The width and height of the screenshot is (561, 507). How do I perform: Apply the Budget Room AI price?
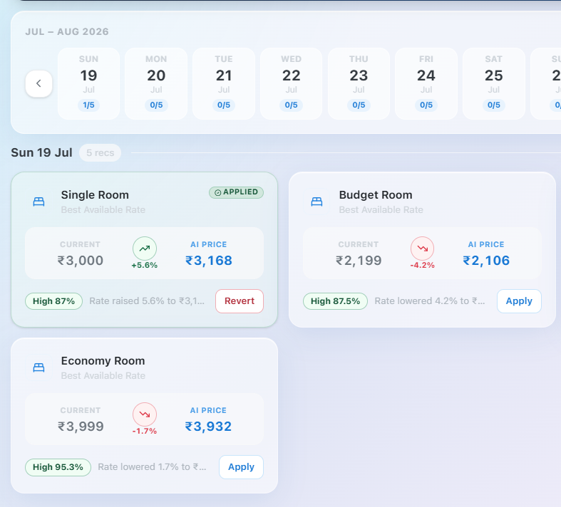pos(519,301)
